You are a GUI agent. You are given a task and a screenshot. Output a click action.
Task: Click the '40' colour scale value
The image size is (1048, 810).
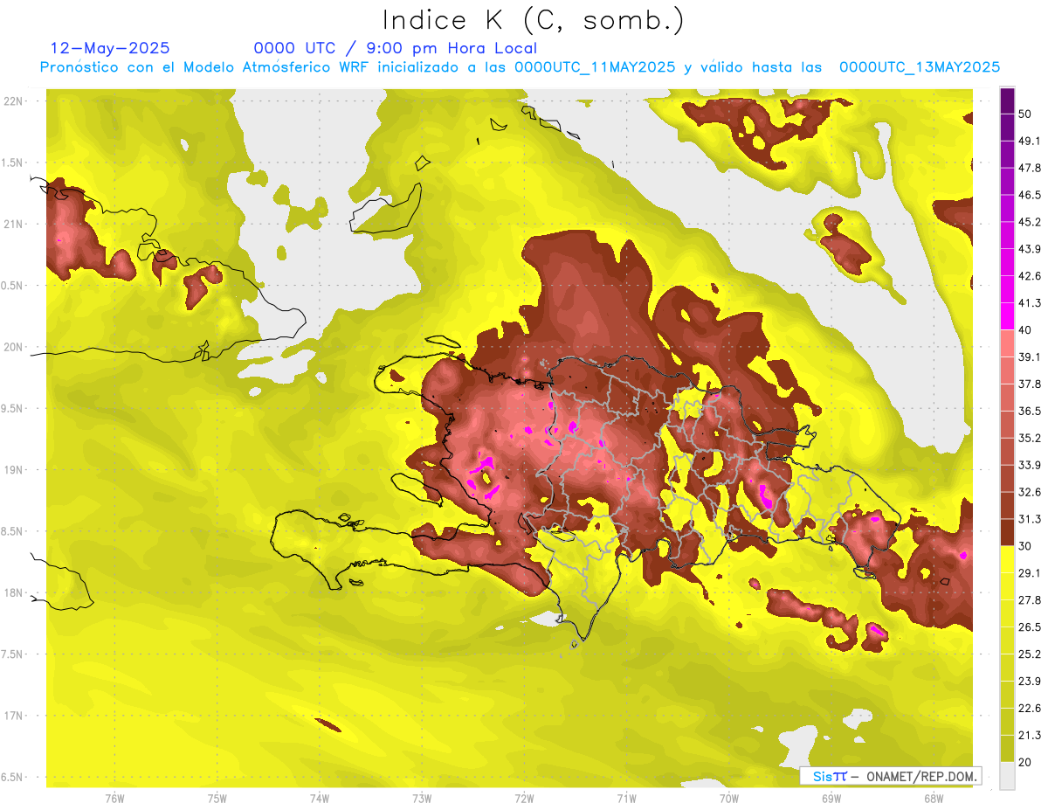tap(1025, 330)
